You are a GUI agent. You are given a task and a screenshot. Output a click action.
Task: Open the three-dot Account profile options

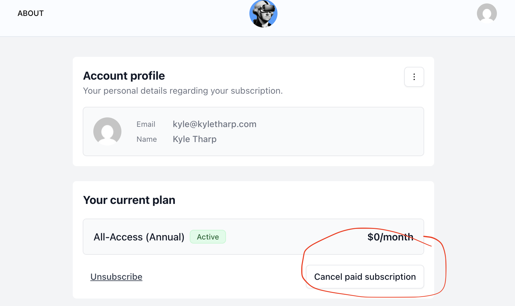tap(414, 77)
